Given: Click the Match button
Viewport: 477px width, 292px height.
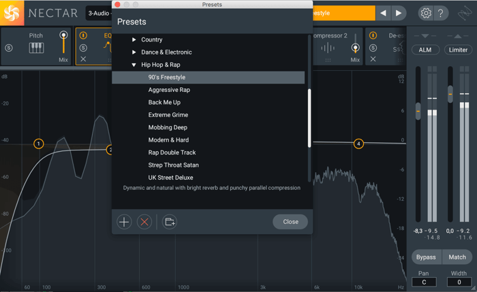Looking at the screenshot, I should click(x=457, y=257).
